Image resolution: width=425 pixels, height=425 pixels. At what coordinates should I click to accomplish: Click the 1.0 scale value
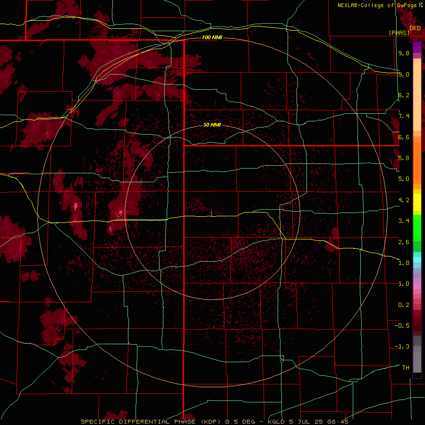pos(404,284)
